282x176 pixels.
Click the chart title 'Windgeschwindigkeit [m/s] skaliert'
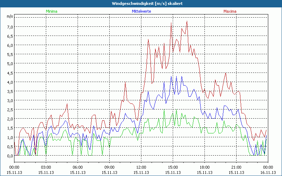coord(147,4)
